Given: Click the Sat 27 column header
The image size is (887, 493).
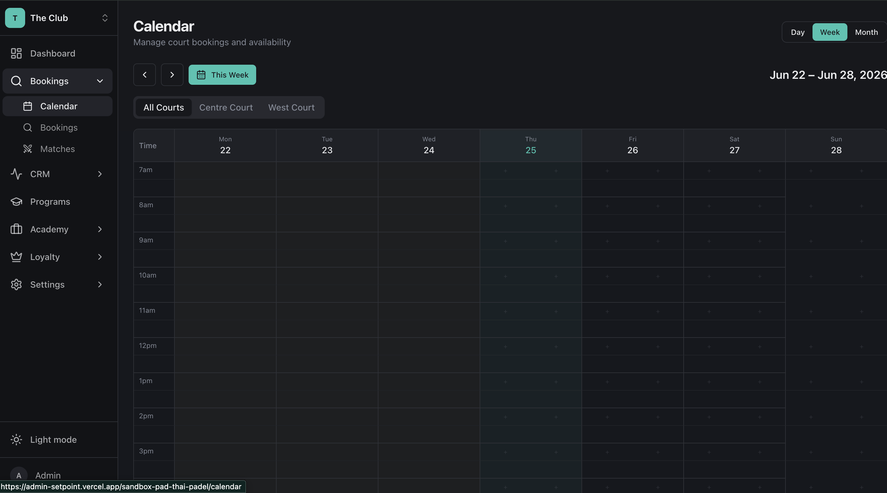Looking at the screenshot, I should point(734,145).
